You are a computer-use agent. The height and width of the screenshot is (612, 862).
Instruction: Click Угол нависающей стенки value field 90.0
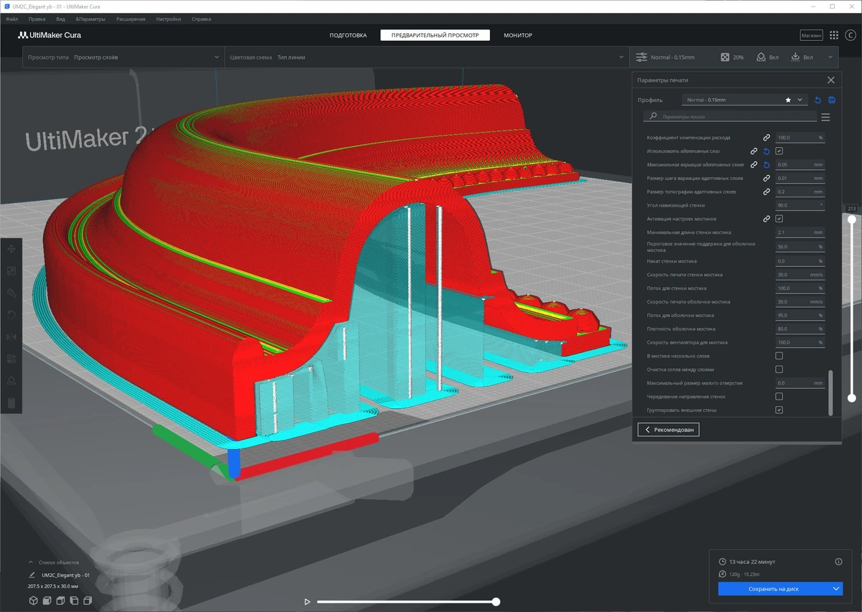(x=800, y=205)
